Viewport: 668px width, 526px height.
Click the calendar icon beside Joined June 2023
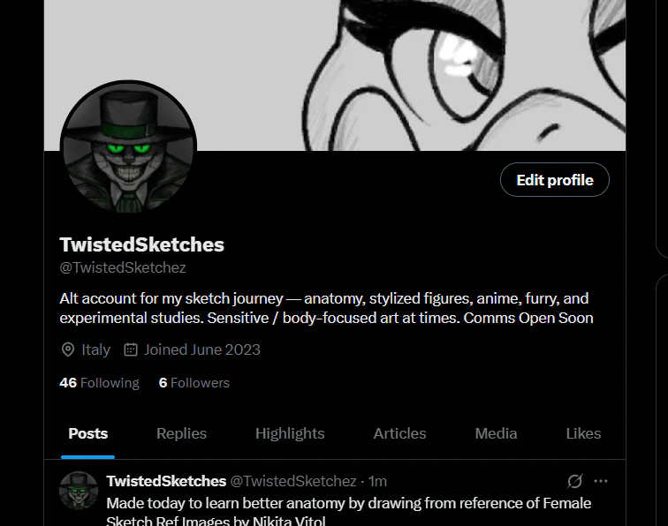coord(131,349)
